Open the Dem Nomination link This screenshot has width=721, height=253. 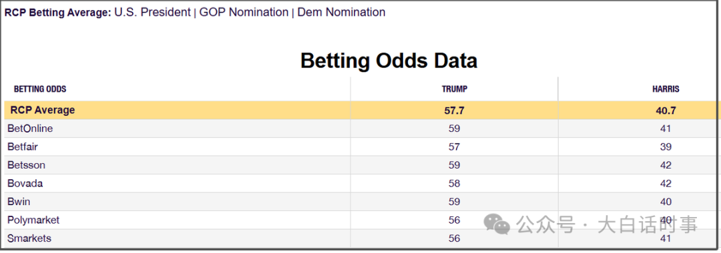342,13
